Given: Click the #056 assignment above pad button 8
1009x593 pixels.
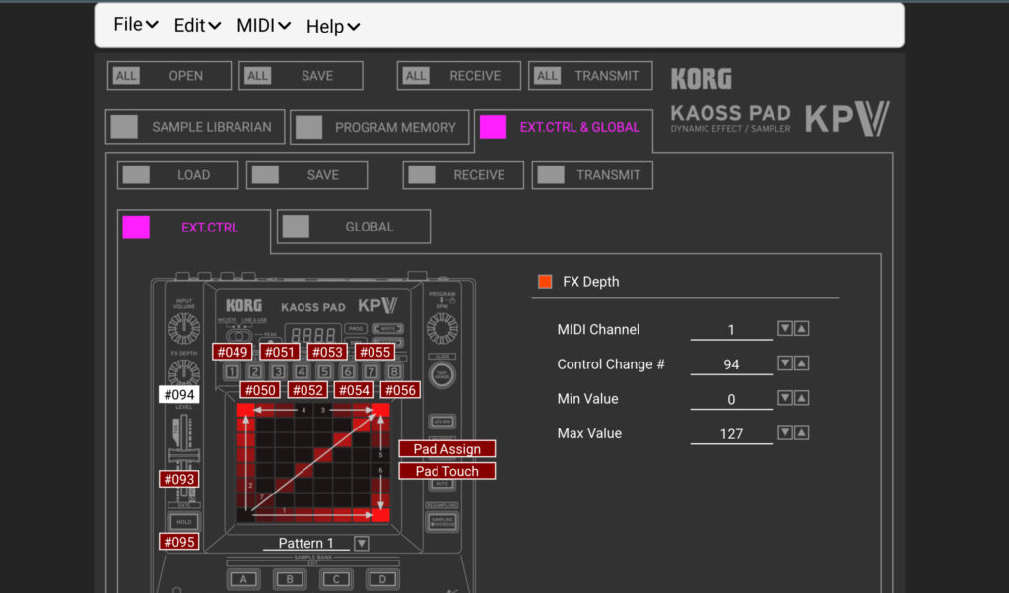Looking at the screenshot, I should 399,389.
